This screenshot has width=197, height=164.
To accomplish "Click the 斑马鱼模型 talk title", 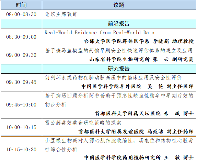I will (x=119, y=51).
